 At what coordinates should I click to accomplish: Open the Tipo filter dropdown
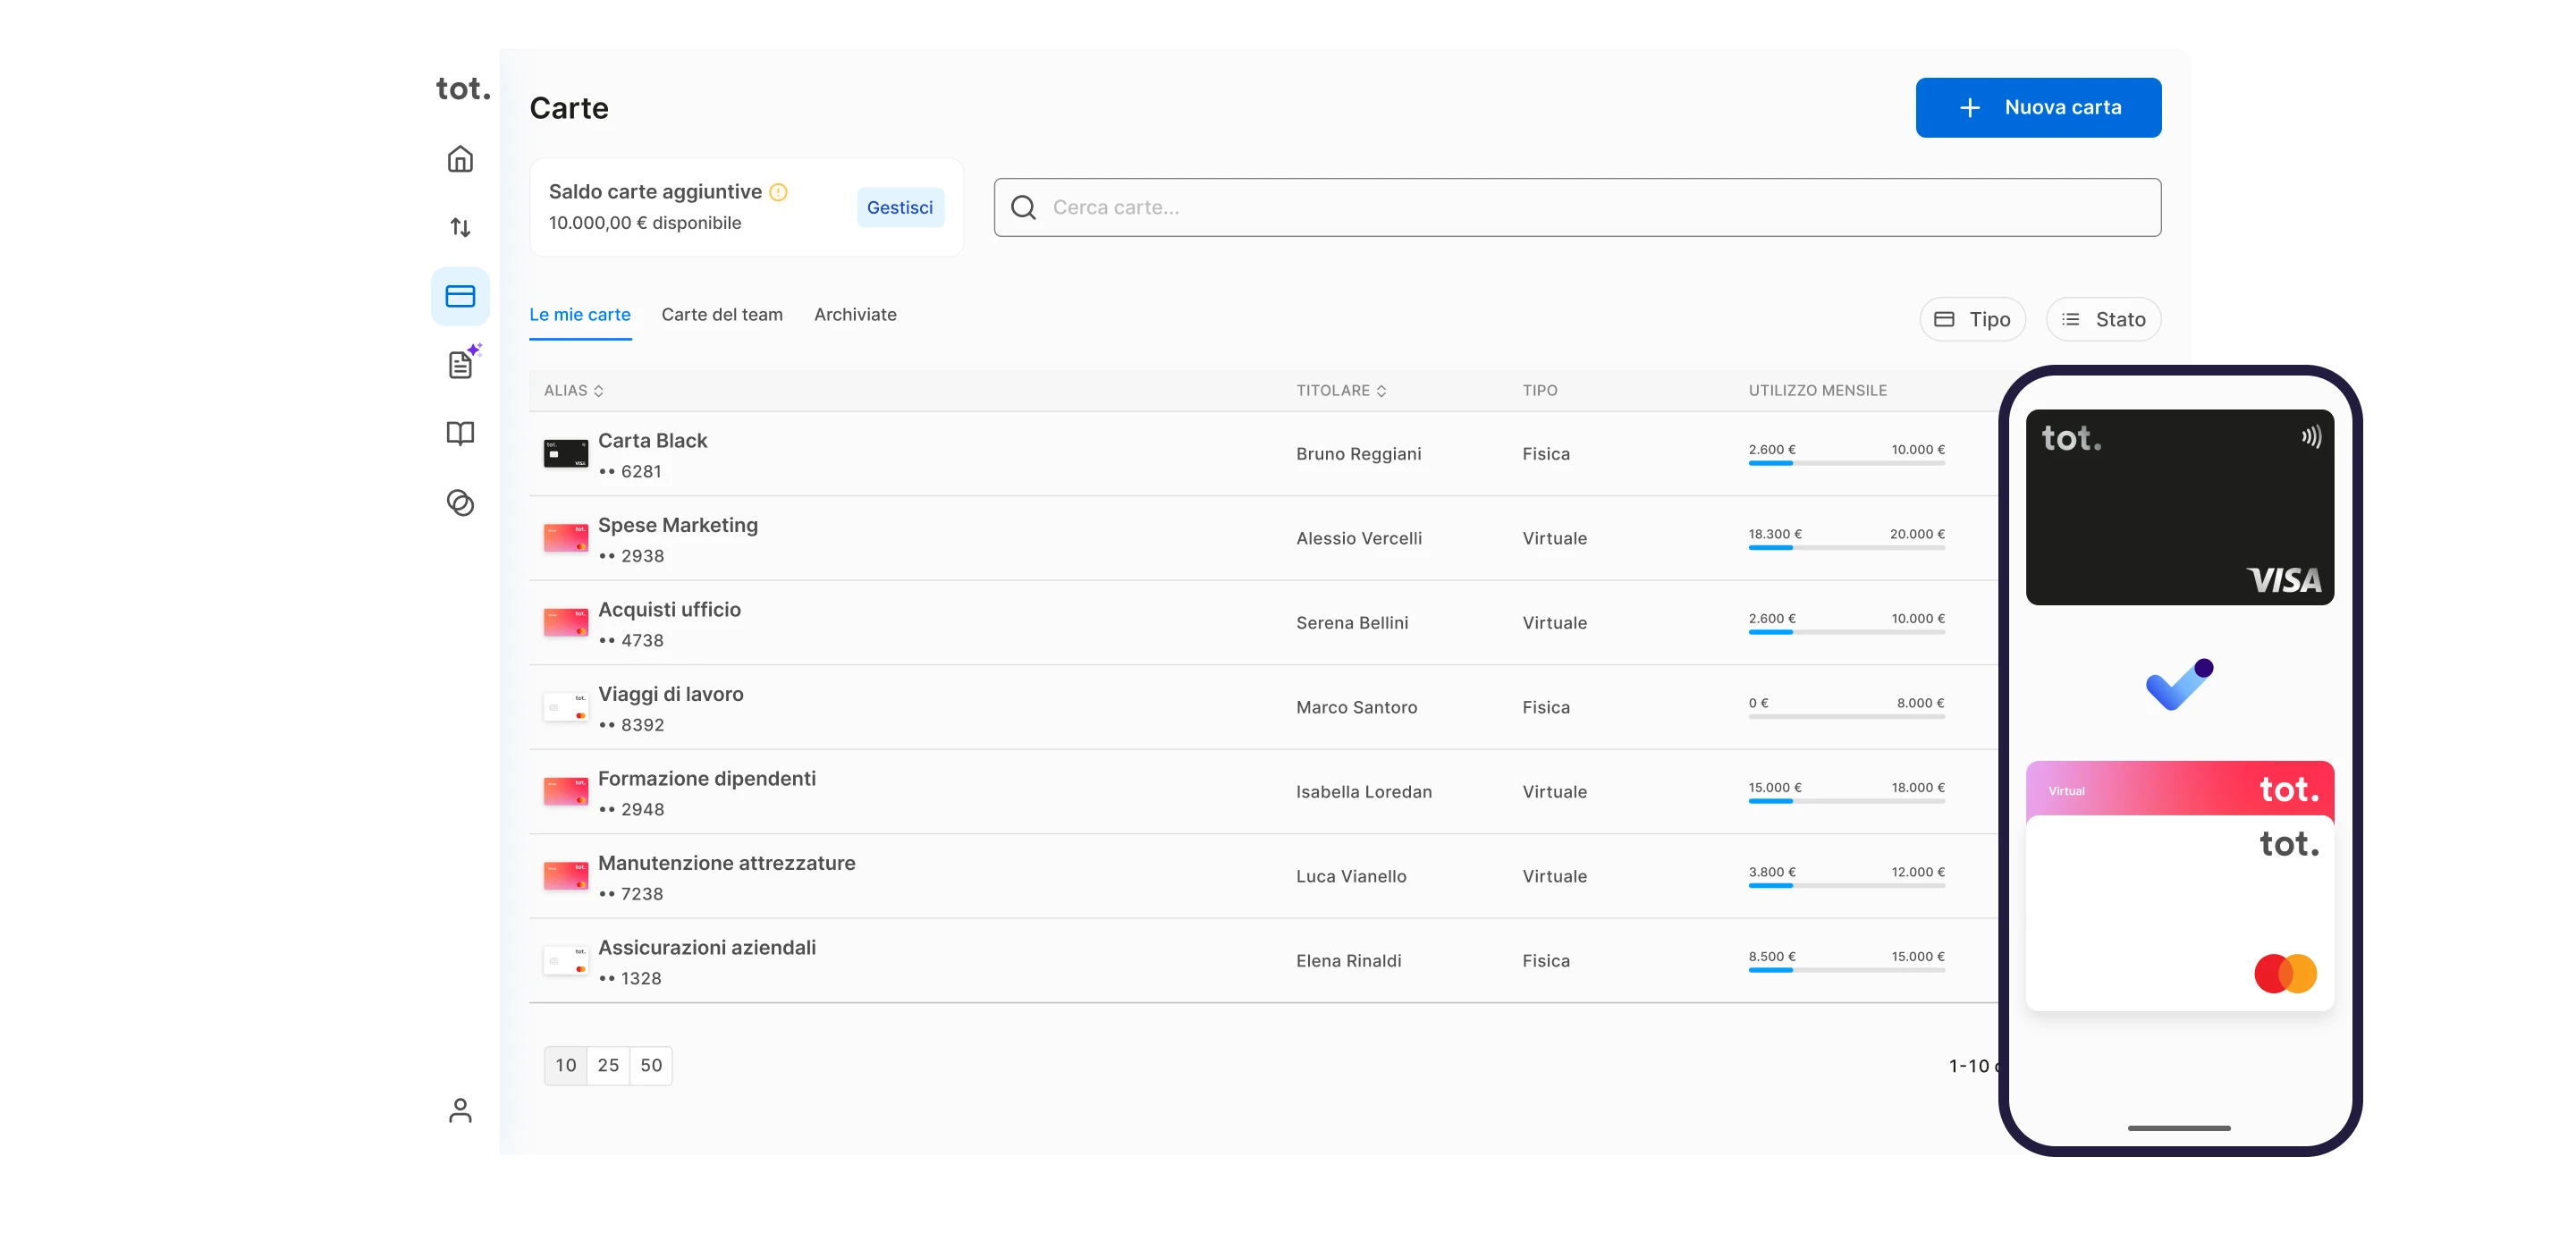pyautogui.click(x=1972, y=319)
